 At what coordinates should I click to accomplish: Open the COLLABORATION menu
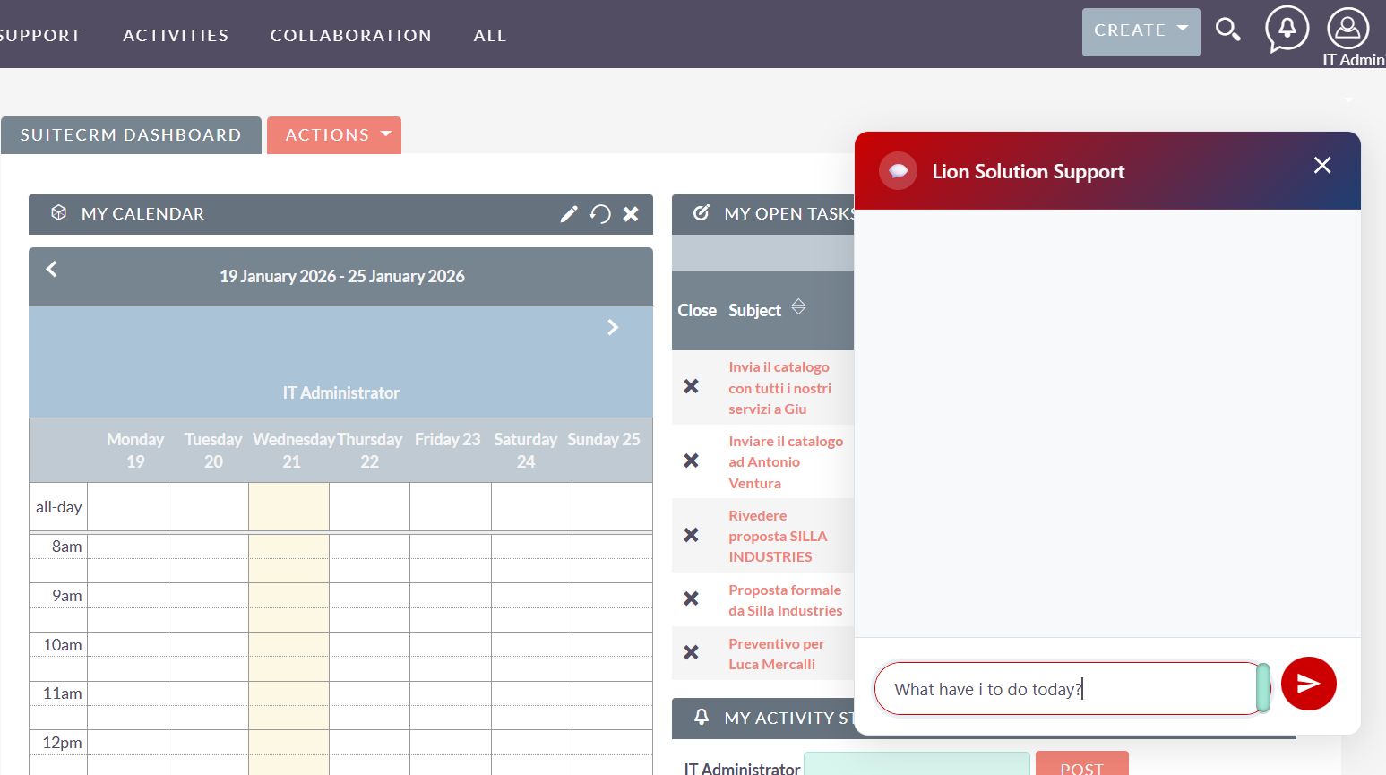tap(351, 36)
